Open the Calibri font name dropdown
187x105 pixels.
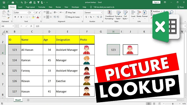(x=28, y=12)
